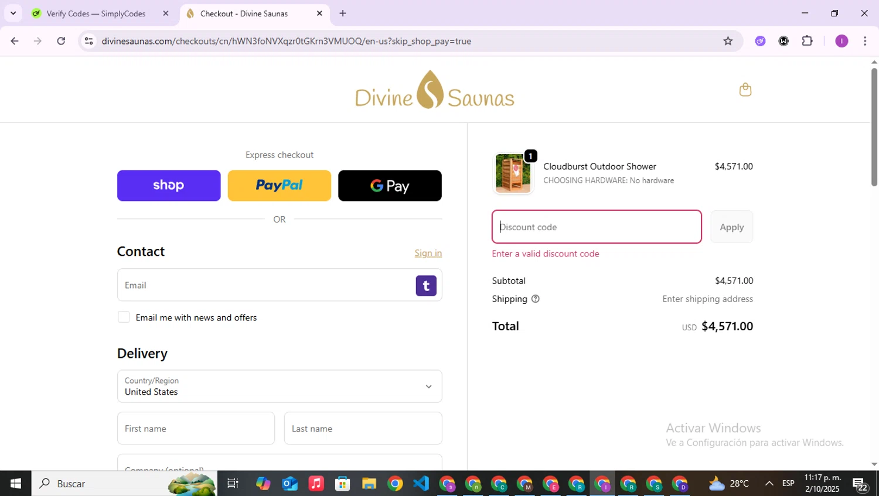Viewport: 879px width, 496px height.
Task: Open the Shipping help question mark
Action: pyautogui.click(x=535, y=299)
